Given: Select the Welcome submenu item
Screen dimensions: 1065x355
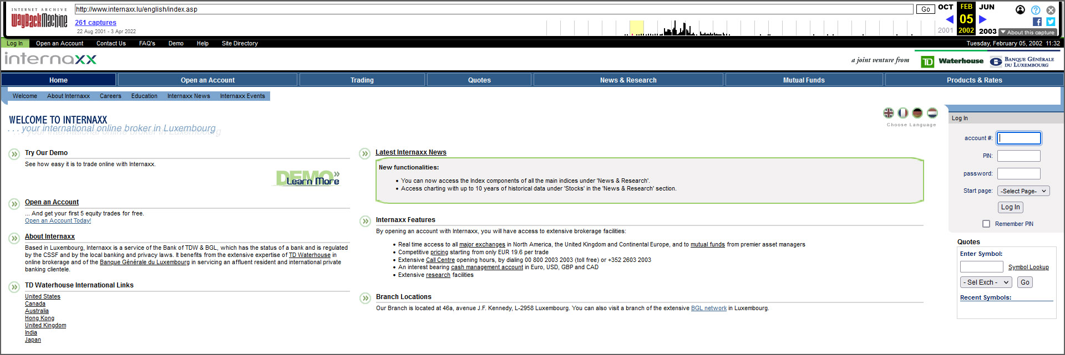Looking at the screenshot, I should (x=25, y=96).
